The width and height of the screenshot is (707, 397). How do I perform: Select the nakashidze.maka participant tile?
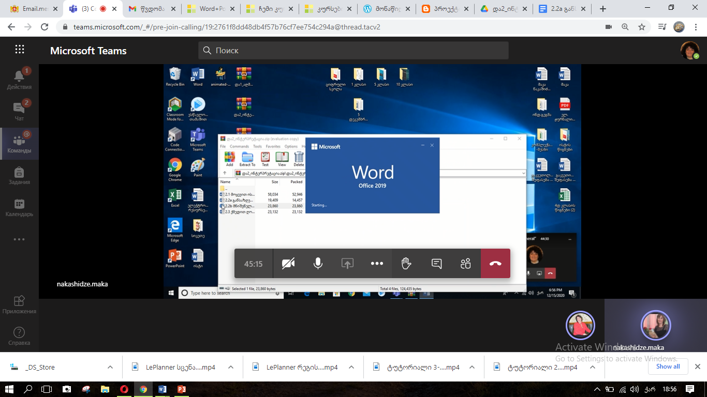pos(656,326)
